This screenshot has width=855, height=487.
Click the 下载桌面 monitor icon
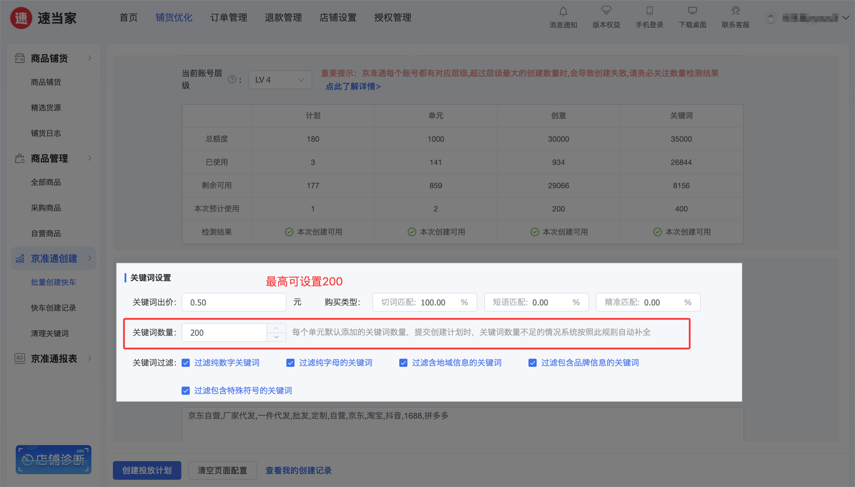tap(692, 11)
